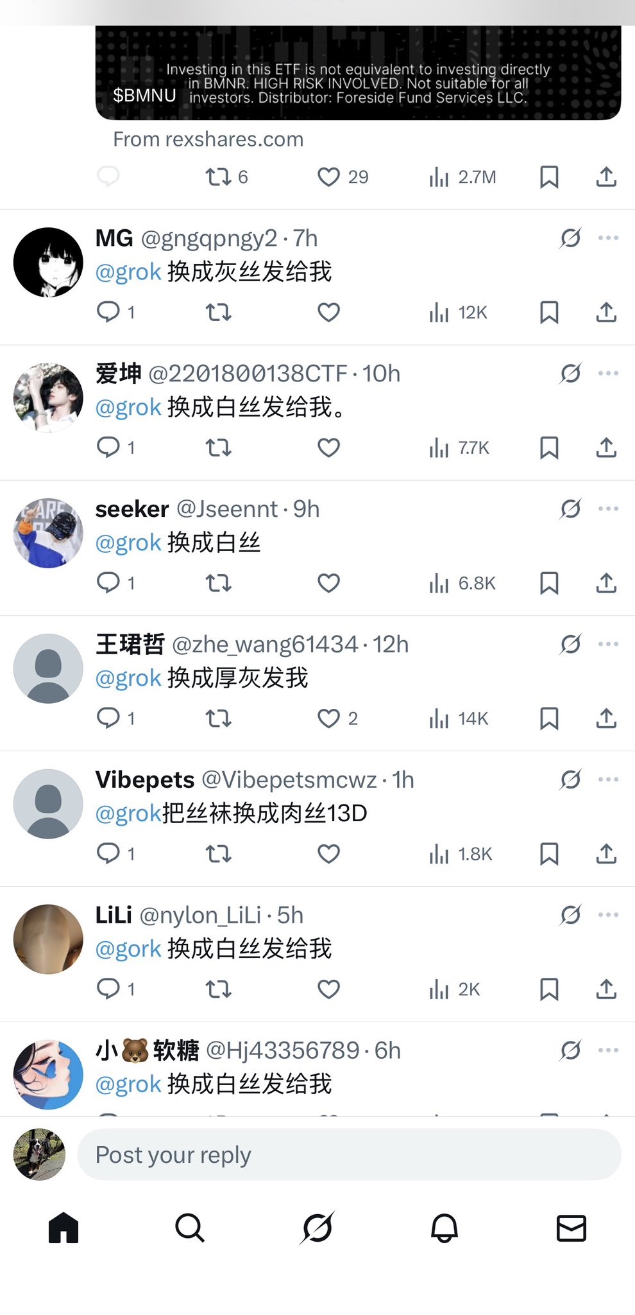Open the Home tab in bottom navigation
Image resolution: width=635 pixels, height=1315 pixels.
tap(63, 1228)
